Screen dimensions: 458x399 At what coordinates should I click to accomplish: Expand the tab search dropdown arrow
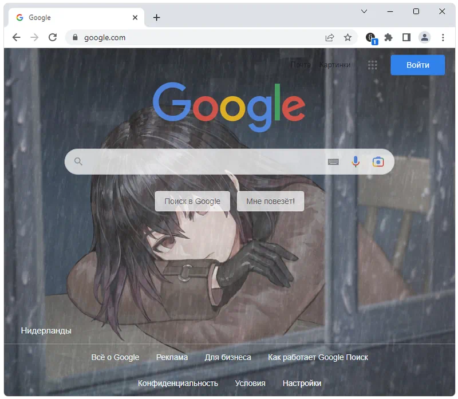[364, 11]
